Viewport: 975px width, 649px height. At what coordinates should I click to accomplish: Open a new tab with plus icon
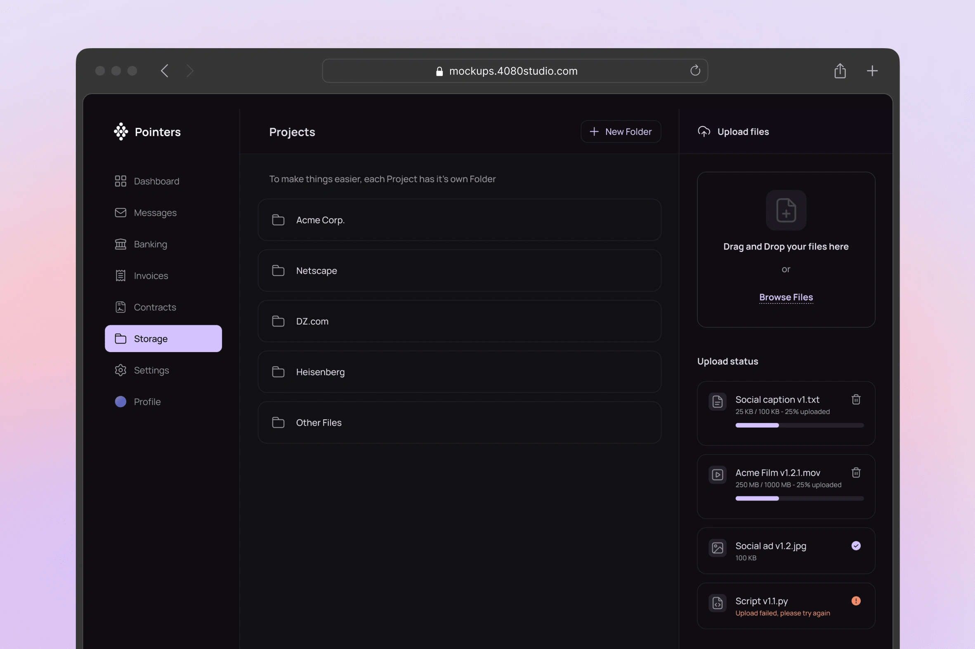pyautogui.click(x=872, y=71)
